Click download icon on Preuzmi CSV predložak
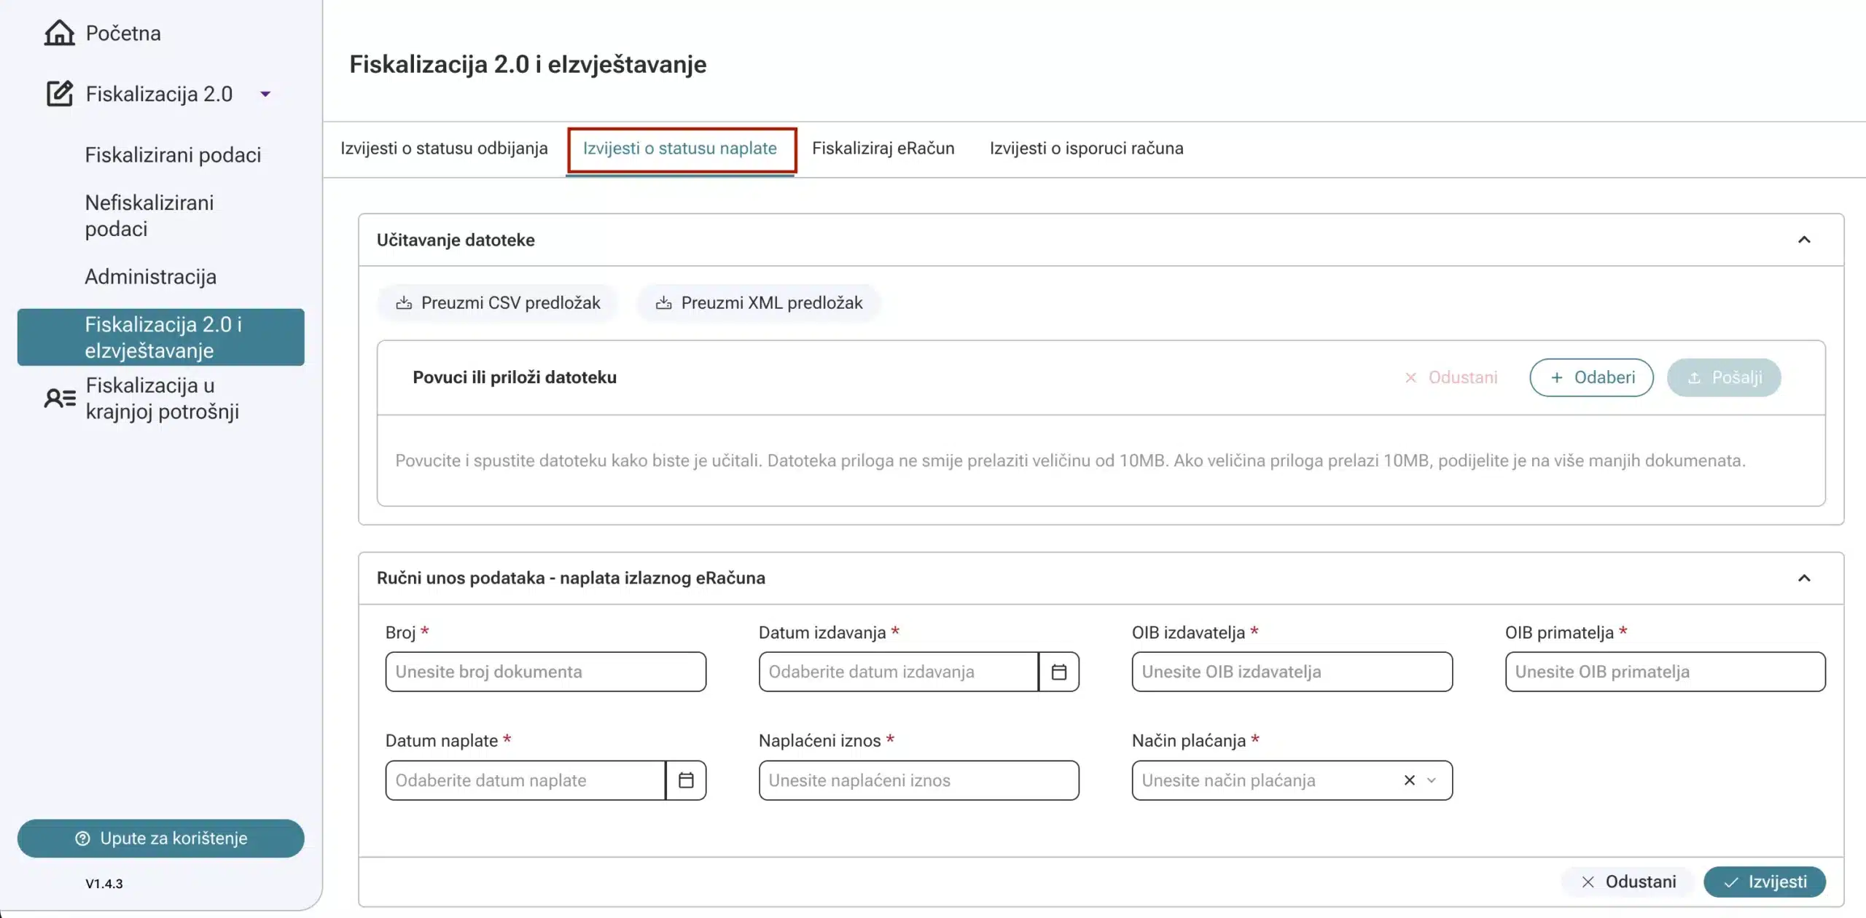This screenshot has height=918, width=1866. pos(404,303)
